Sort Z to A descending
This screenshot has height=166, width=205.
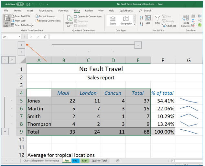point(141,24)
